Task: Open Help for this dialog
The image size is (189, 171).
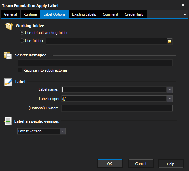Action: coord(171,164)
